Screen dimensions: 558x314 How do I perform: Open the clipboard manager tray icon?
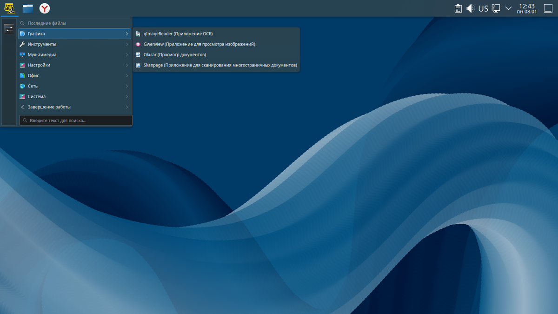click(458, 8)
